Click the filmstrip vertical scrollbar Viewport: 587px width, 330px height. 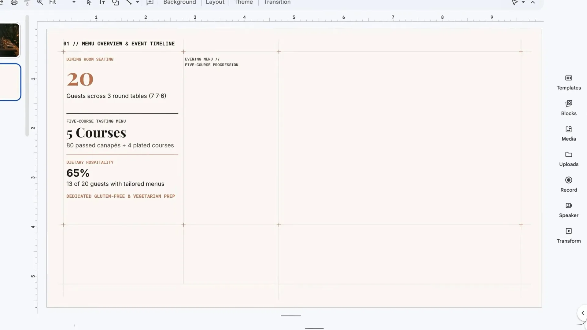point(27,76)
